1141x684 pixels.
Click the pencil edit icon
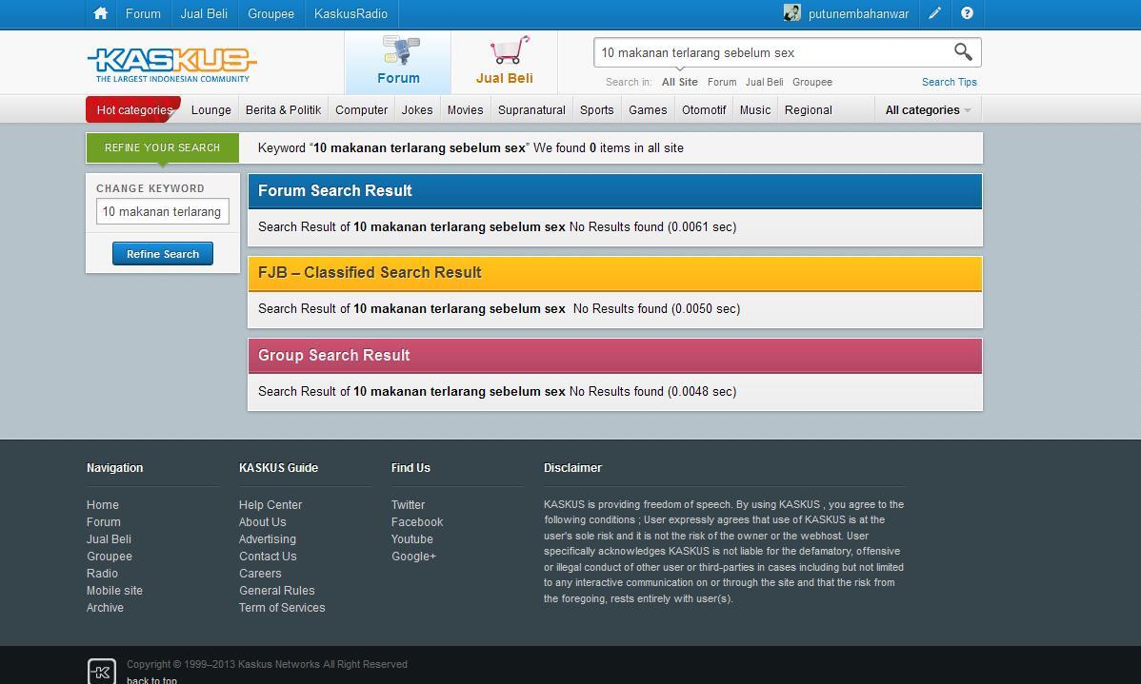tap(935, 13)
